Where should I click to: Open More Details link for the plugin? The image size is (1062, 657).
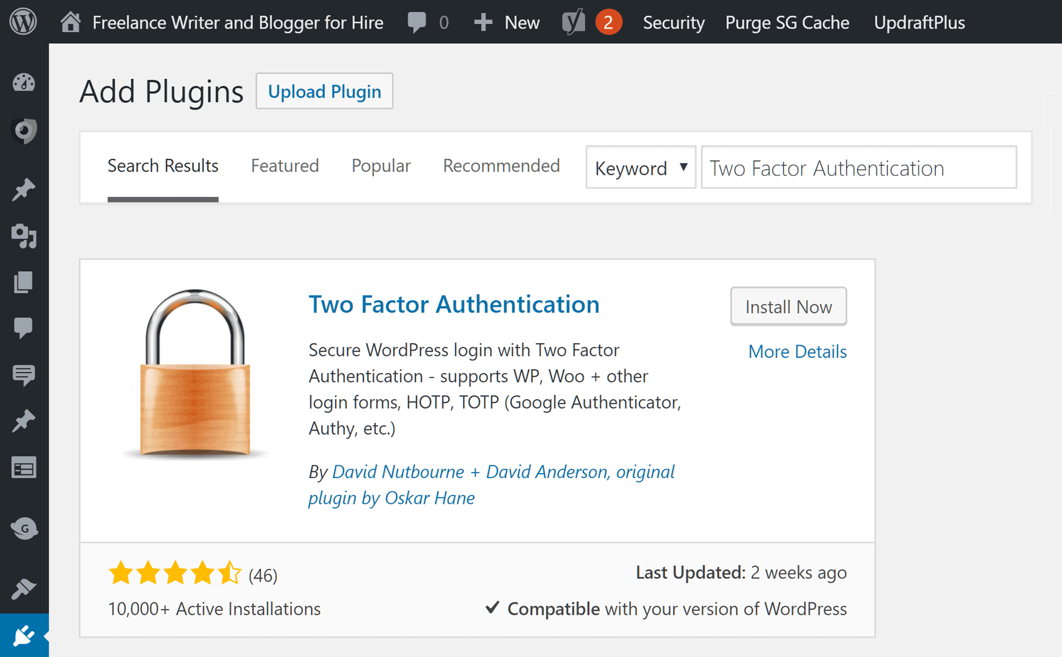[x=797, y=351]
